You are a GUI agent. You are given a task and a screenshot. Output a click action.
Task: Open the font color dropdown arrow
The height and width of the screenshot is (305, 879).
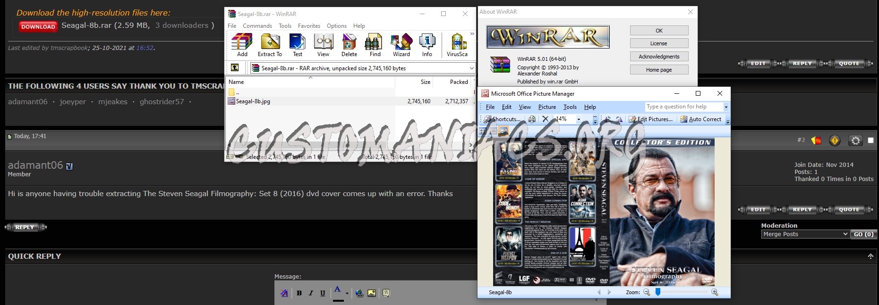347,293
